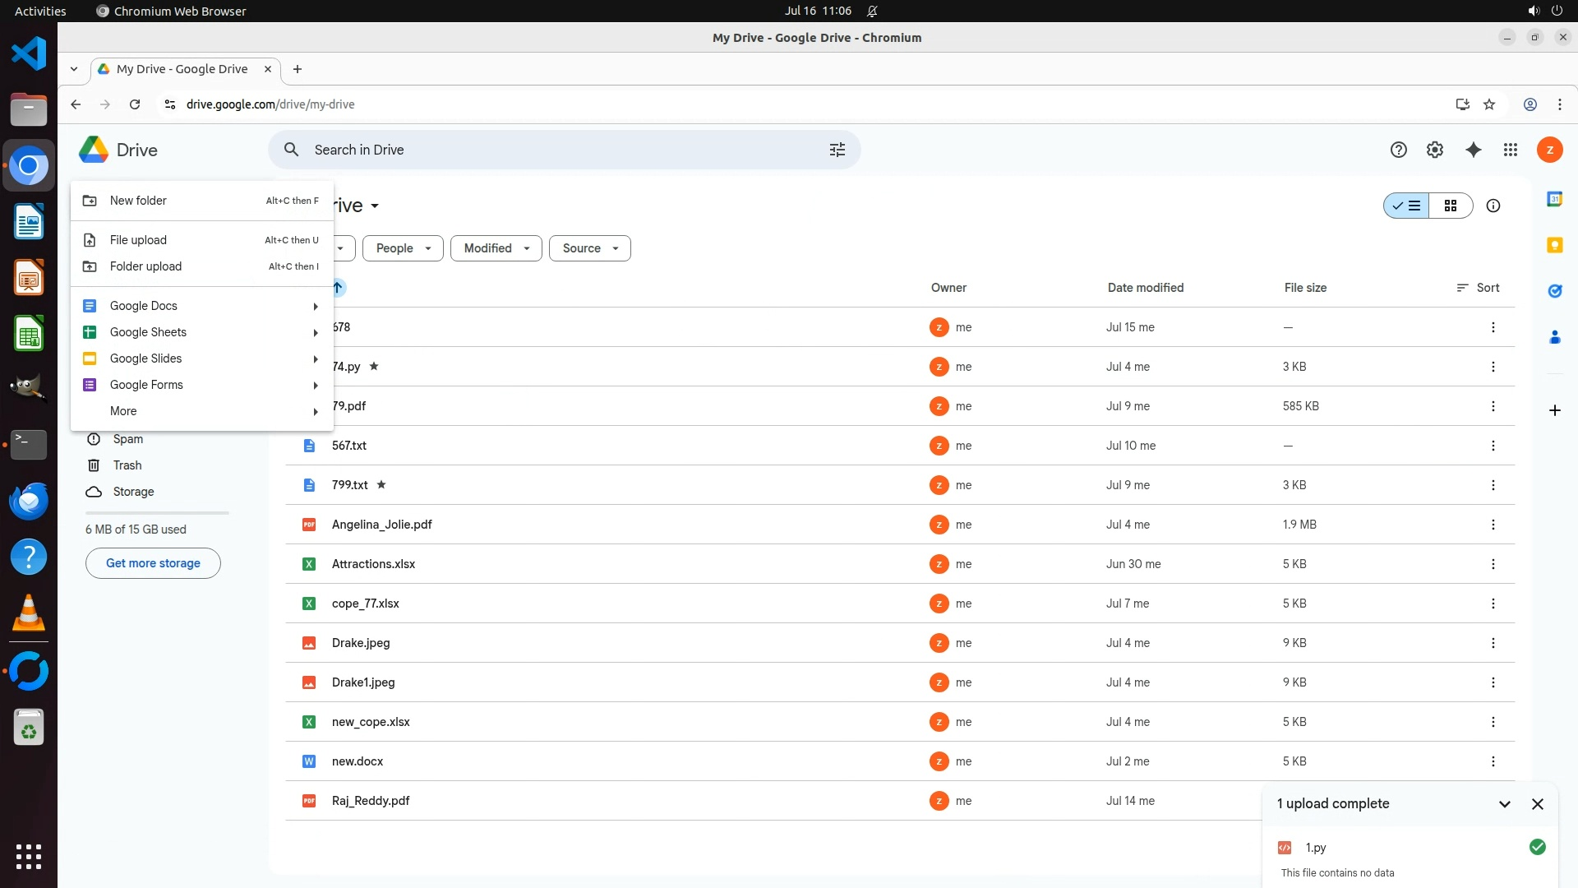Collapse the upload complete panel
This screenshot has height=888, width=1578.
pos(1505,804)
